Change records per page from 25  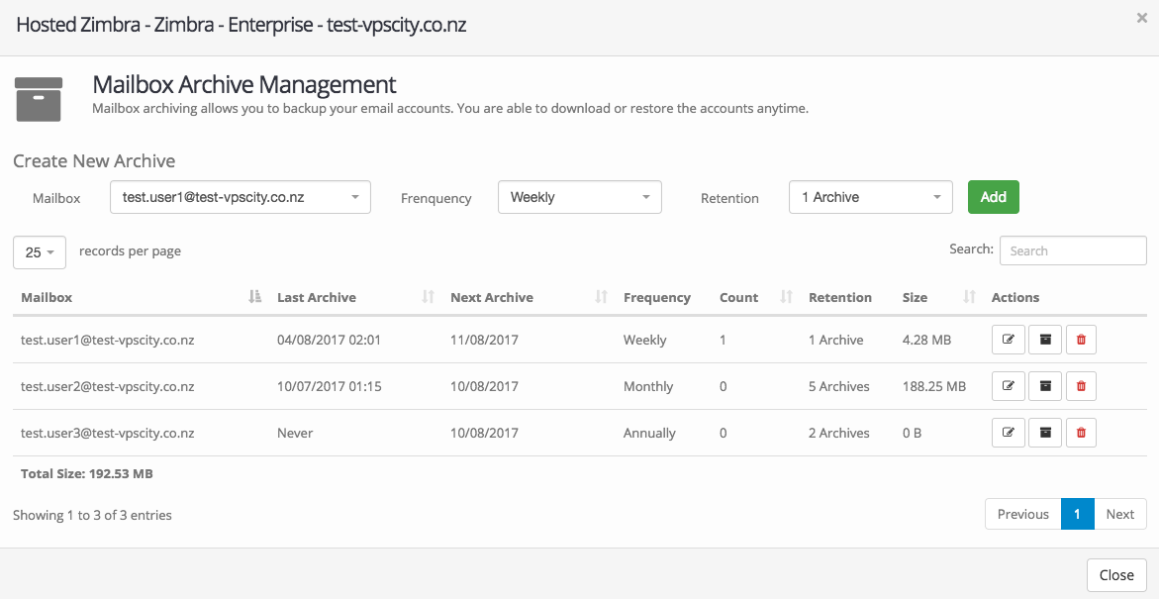[x=40, y=252]
